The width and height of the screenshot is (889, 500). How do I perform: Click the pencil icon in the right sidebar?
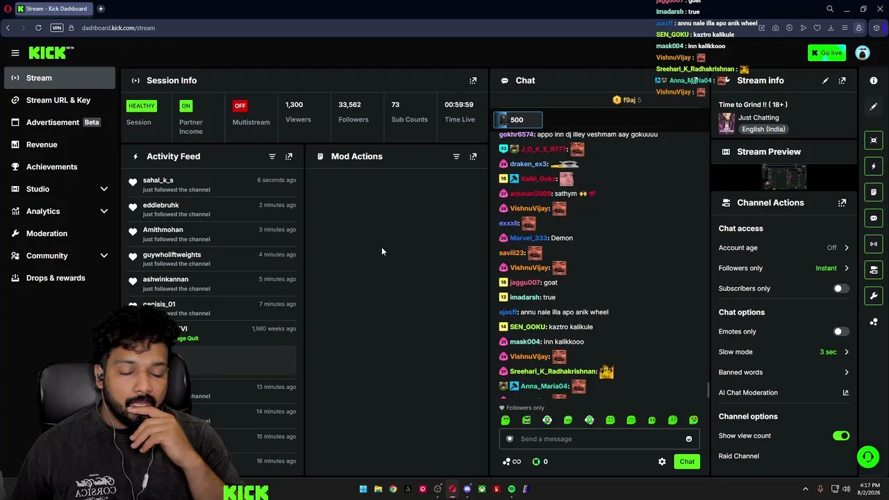tap(874, 107)
